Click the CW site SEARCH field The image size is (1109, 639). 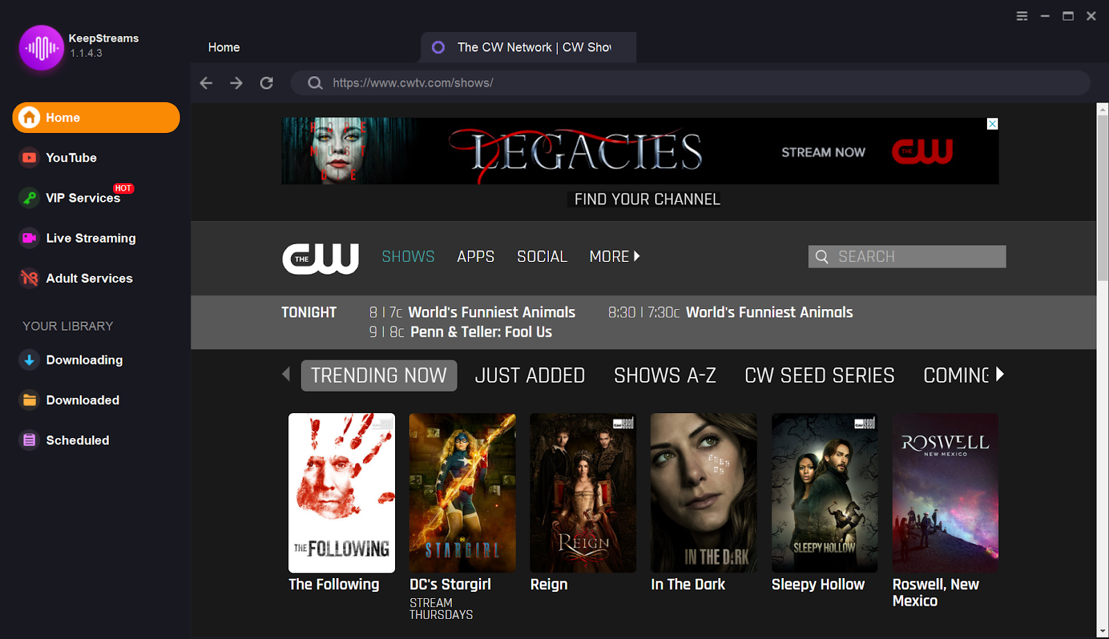coord(907,257)
